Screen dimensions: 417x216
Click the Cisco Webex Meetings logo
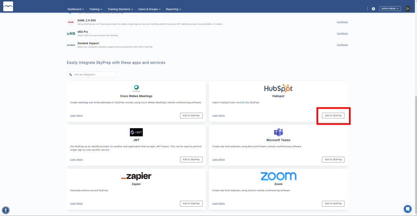click(136, 88)
